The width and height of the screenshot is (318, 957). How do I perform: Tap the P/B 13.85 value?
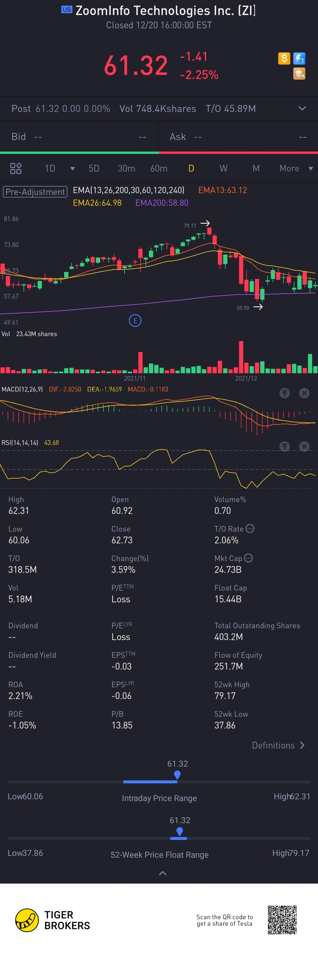(122, 725)
